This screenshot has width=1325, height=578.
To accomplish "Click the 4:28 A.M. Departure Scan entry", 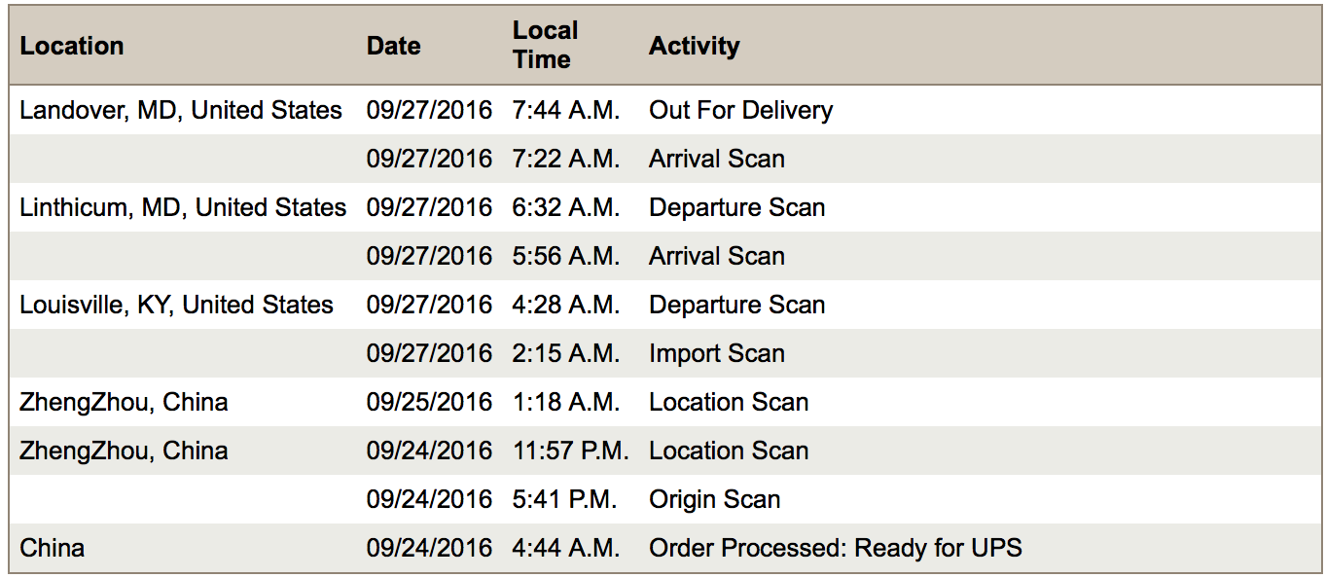I will pos(737,305).
